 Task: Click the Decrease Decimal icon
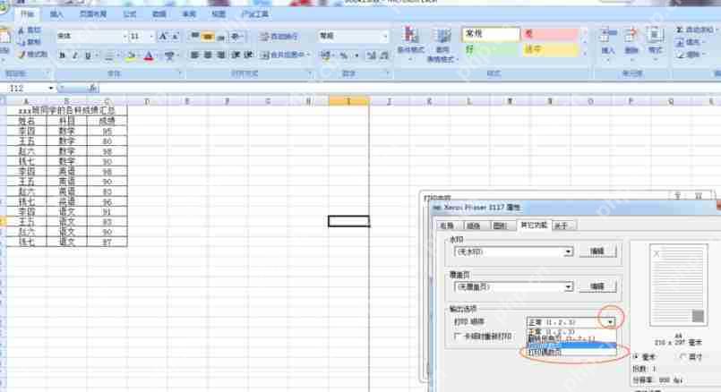coord(384,55)
